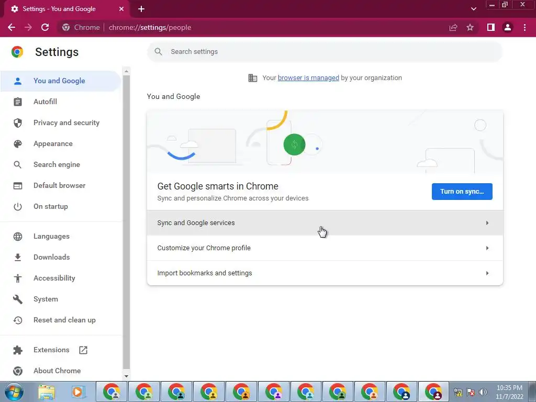Click the search tabs chevron in title bar
Image resolution: width=536 pixels, height=402 pixels.
[473, 9]
